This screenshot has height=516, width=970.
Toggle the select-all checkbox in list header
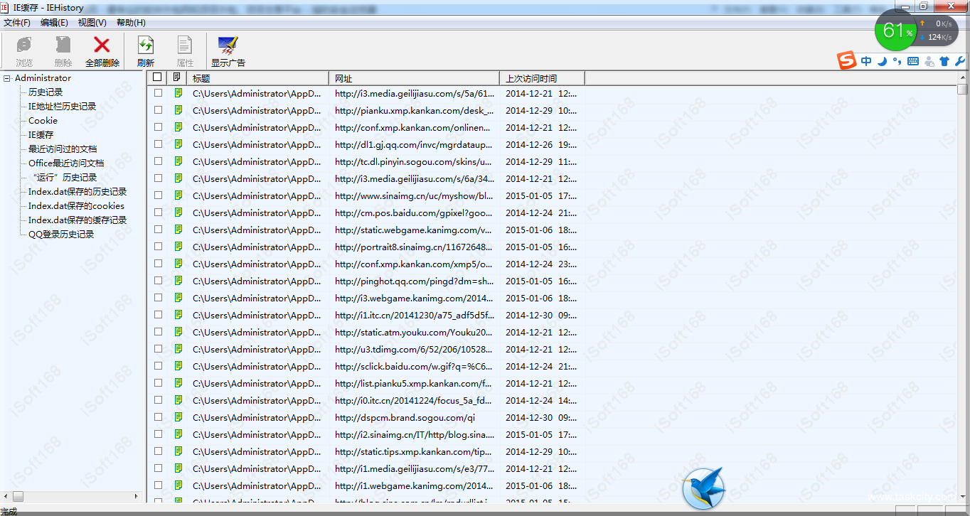coord(158,77)
